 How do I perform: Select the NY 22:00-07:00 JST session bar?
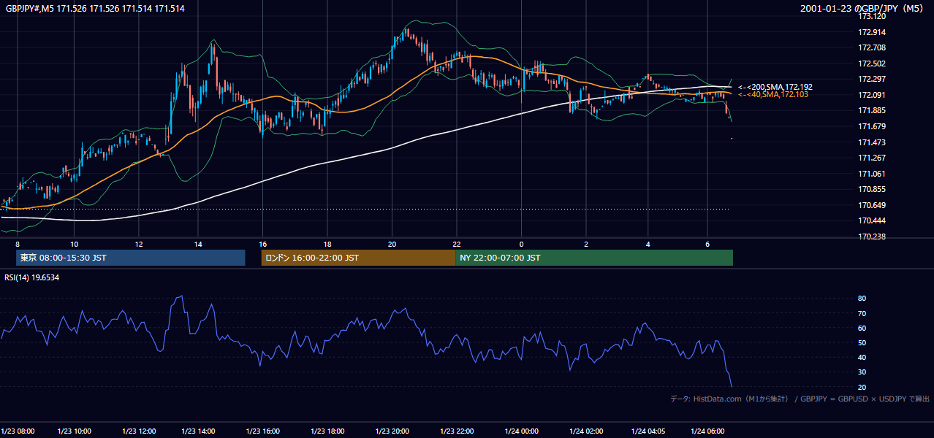pyautogui.click(x=594, y=258)
